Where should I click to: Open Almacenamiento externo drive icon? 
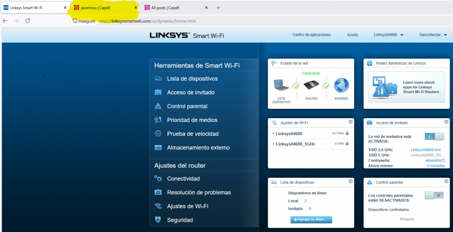[158, 147]
